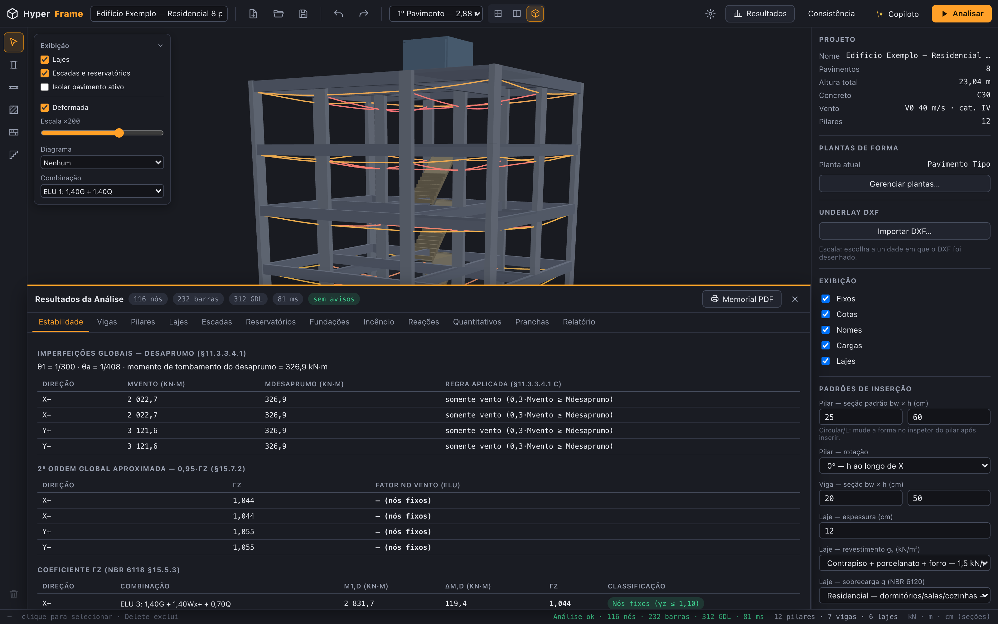
Task: Adjust the Escala ×200 slider handle
Action: [119, 133]
